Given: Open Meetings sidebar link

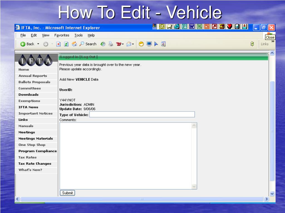Looking at the screenshot, I should pos(27,132).
